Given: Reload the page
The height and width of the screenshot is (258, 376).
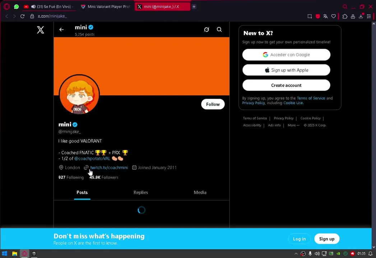Looking at the screenshot, I should 22,16.
